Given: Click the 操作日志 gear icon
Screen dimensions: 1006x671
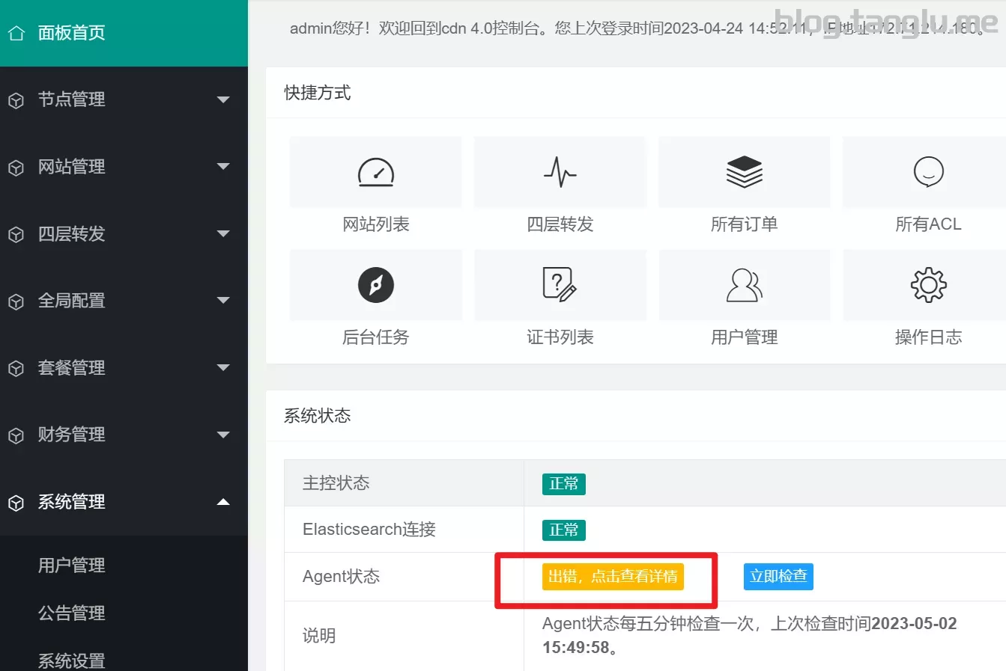Looking at the screenshot, I should coord(928,285).
